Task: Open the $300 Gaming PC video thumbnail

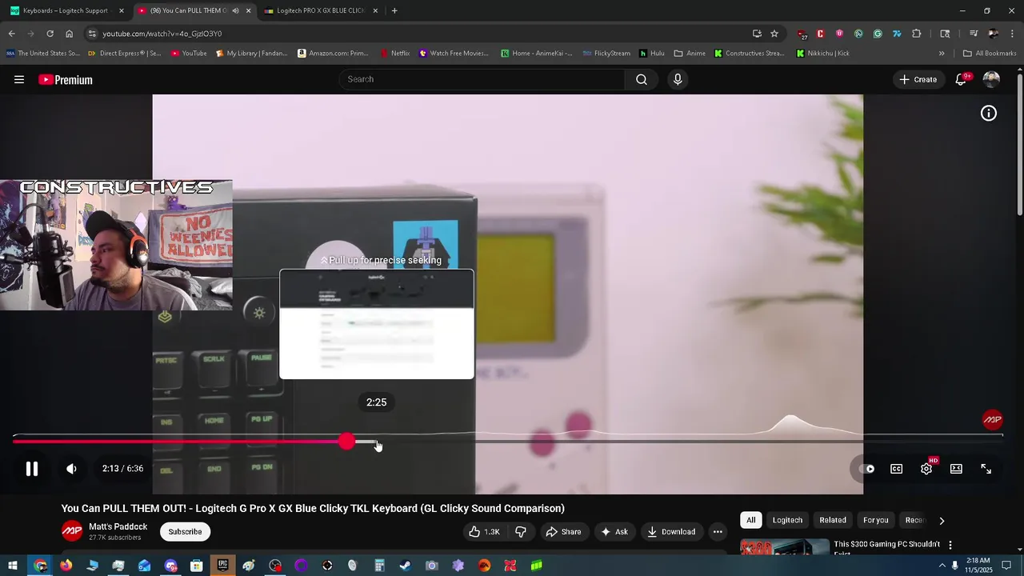Action: pos(785,547)
